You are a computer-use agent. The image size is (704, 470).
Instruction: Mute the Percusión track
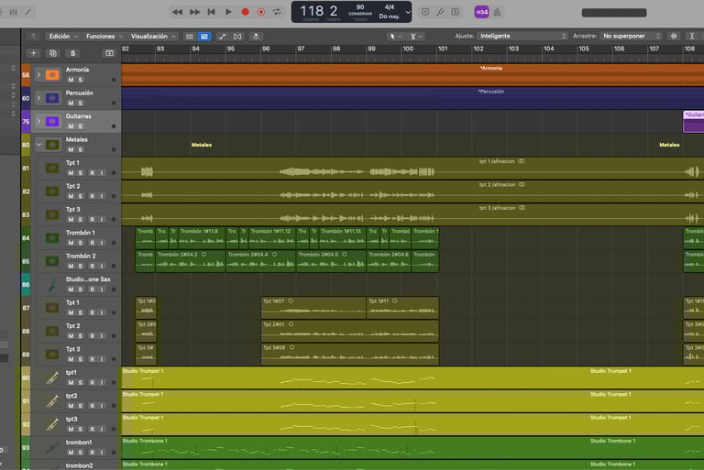coord(70,103)
